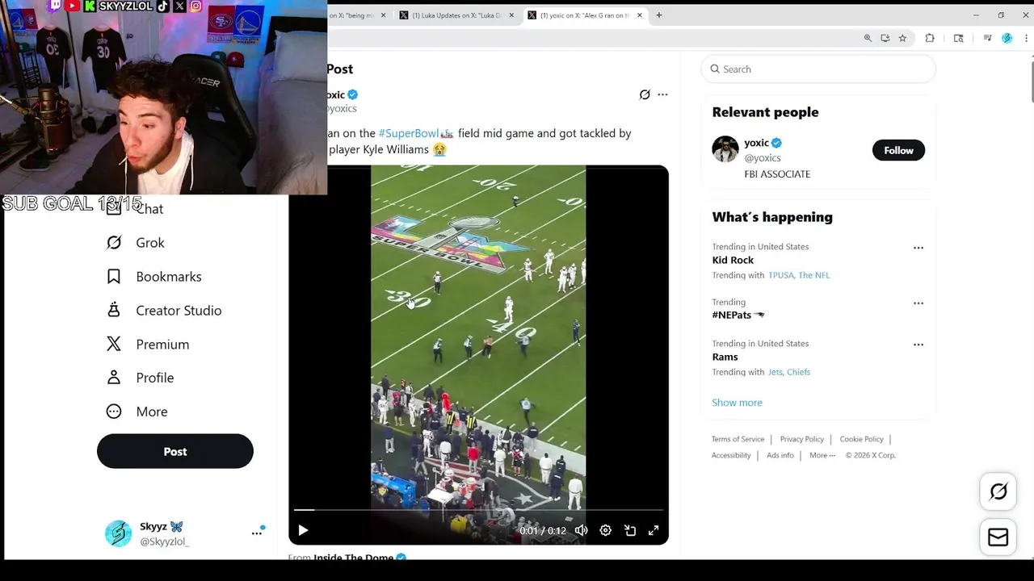Viewport: 1034px width, 581px height.
Task: Open the Ads info footer link
Action: point(780,455)
